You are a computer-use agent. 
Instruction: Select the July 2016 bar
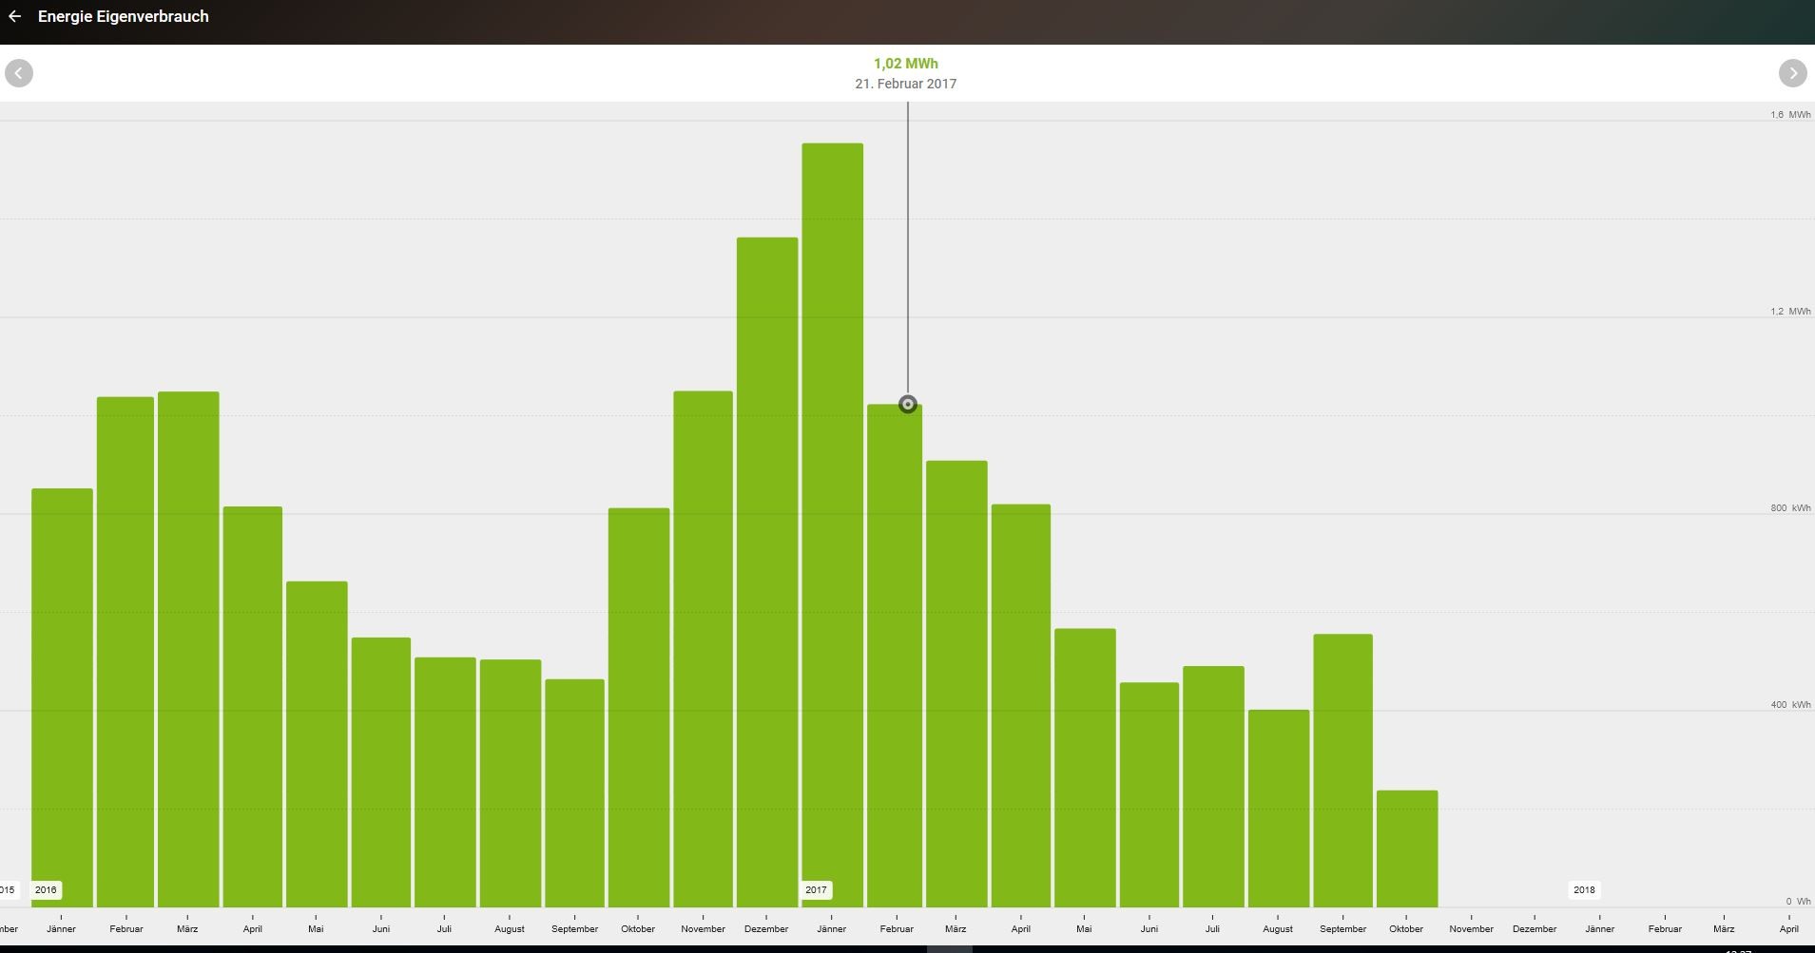coord(445,783)
